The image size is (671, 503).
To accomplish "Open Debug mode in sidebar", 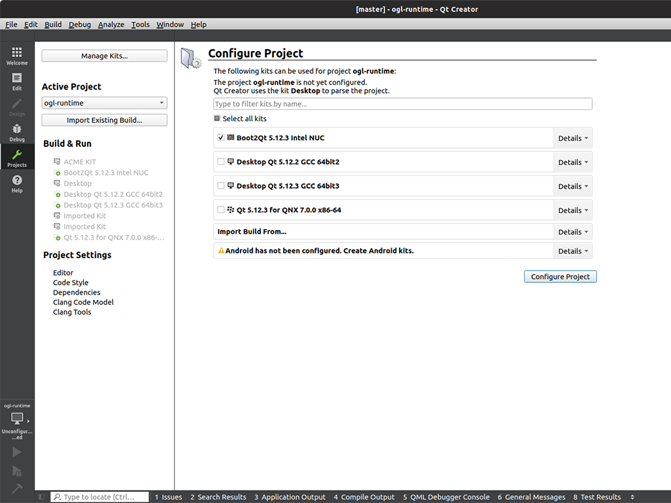I will pos(17,132).
